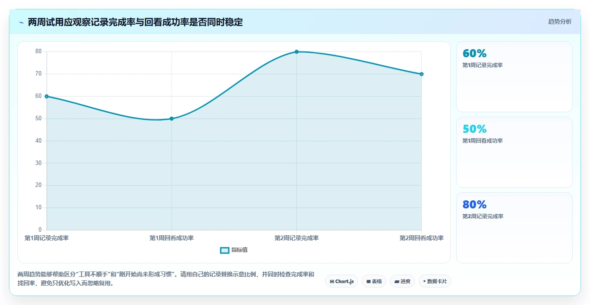The image size is (590, 305).
Task: Click the data point at 第2周回看成功率
Action: (421, 74)
